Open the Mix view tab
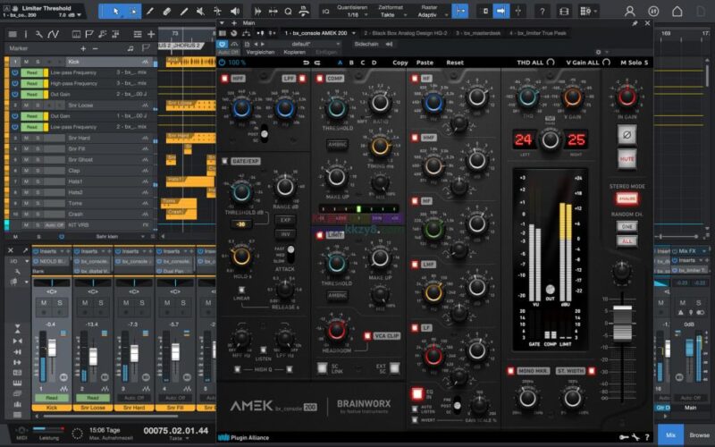The image size is (715, 447). (x=670, y=435)
